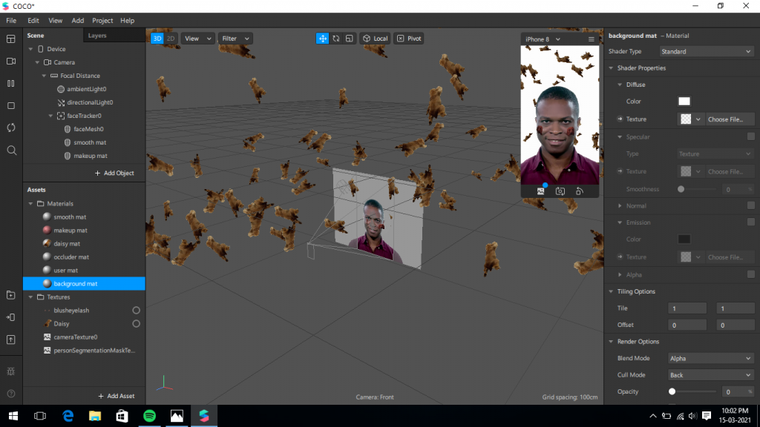This screenshot has height=427, width=760.
Task: Open the iPhone 8 device dropdown
Action: click(x=543, y=39)
